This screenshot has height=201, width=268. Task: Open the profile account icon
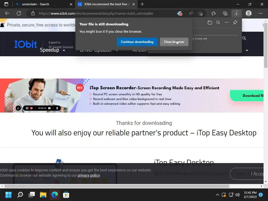click(x=249, y=13)
